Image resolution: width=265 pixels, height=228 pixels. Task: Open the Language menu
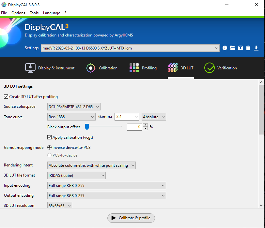(x=52, y=13)
